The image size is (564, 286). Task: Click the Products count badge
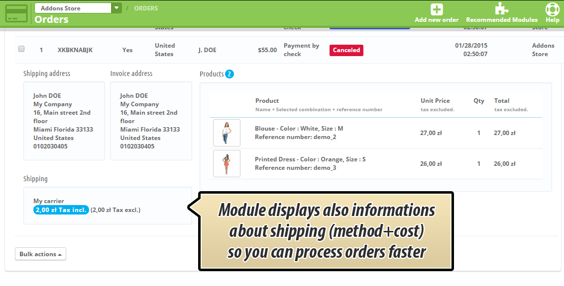(229, 74)
